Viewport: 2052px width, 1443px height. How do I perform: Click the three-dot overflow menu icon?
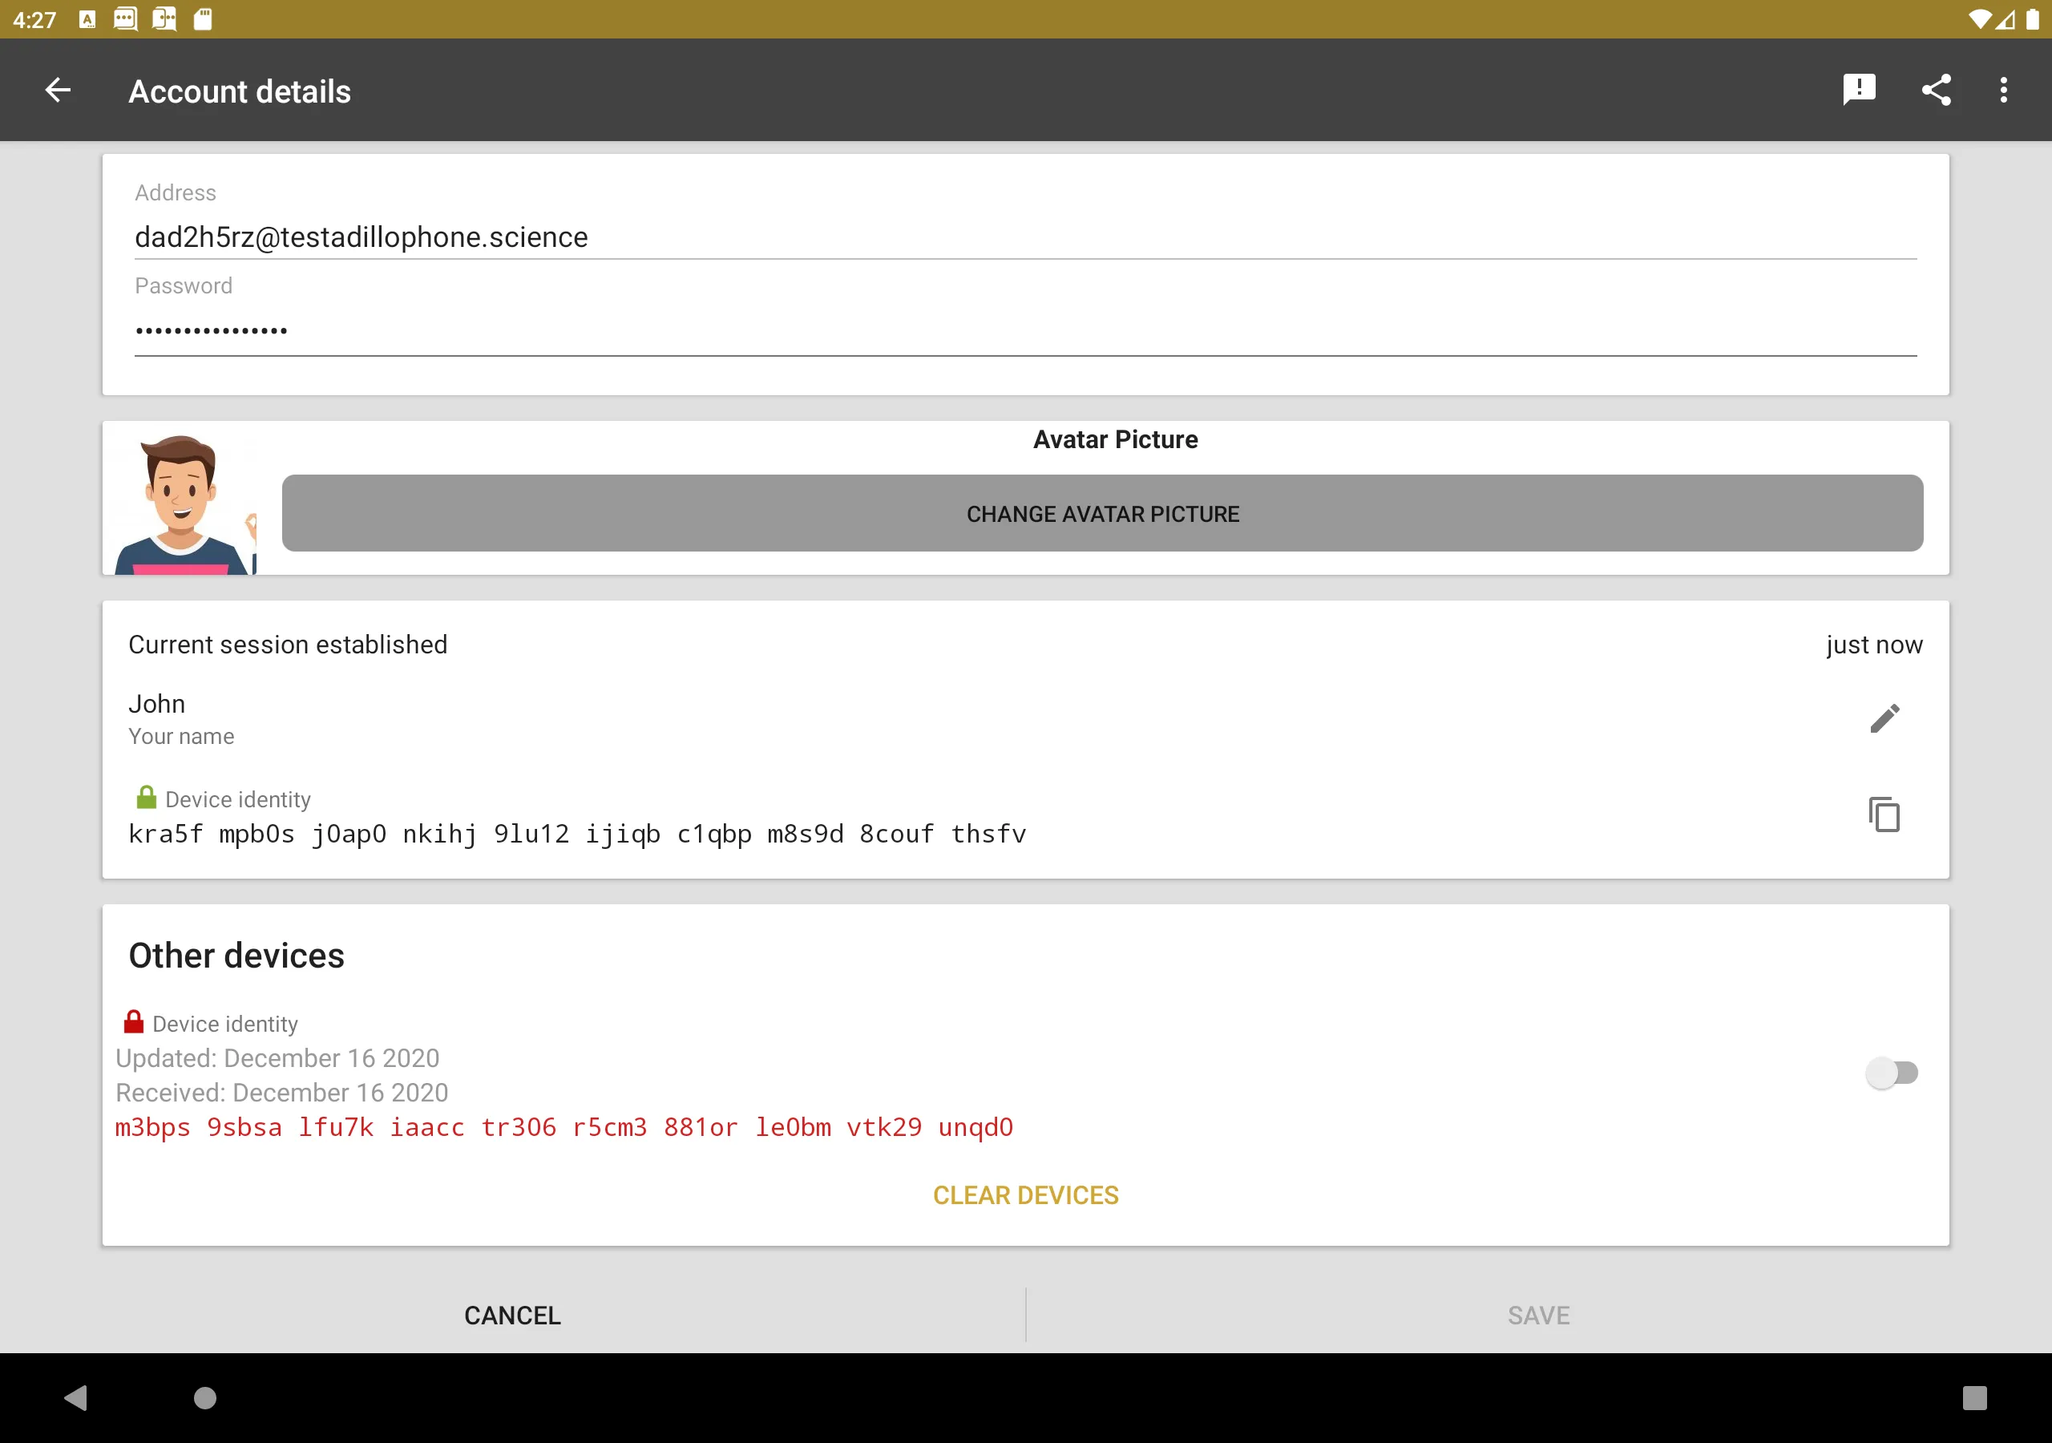(x=2004, y=89)
